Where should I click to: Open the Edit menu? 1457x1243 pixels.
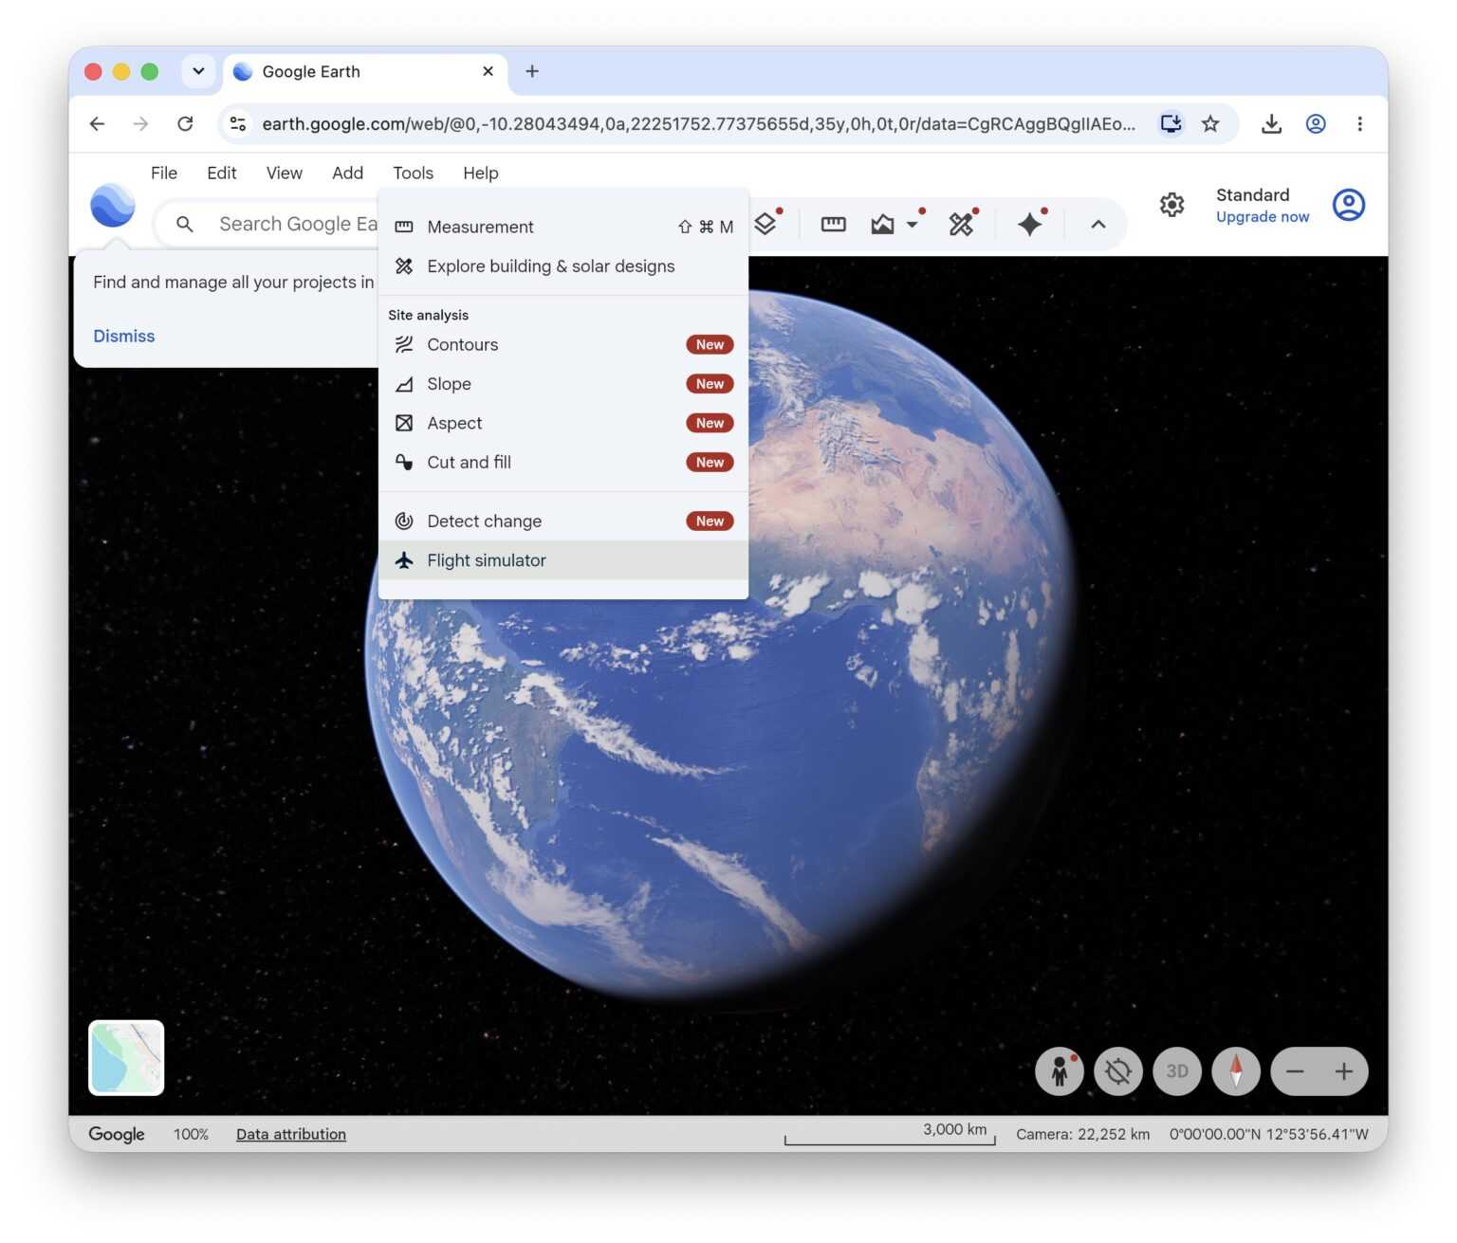coord(222,173)
